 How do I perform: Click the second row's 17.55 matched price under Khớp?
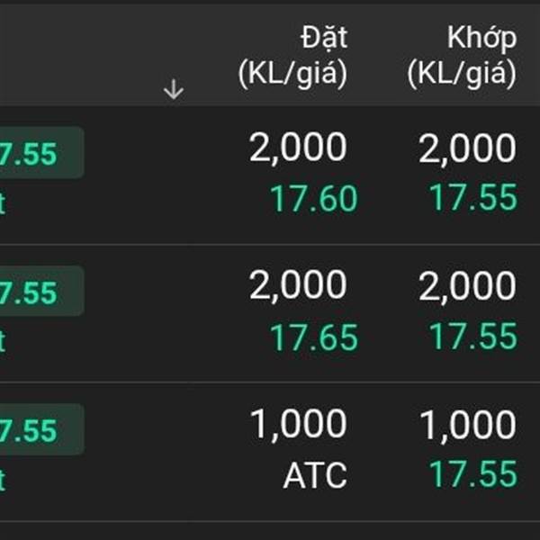point(472,337)
